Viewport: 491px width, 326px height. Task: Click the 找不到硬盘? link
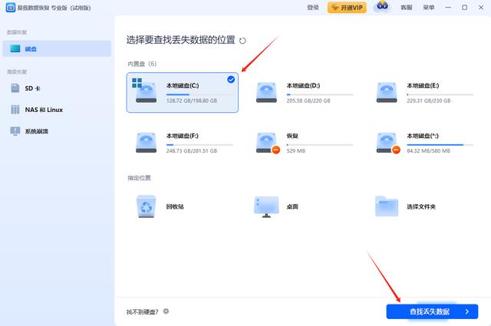click(x=143, y=311)
